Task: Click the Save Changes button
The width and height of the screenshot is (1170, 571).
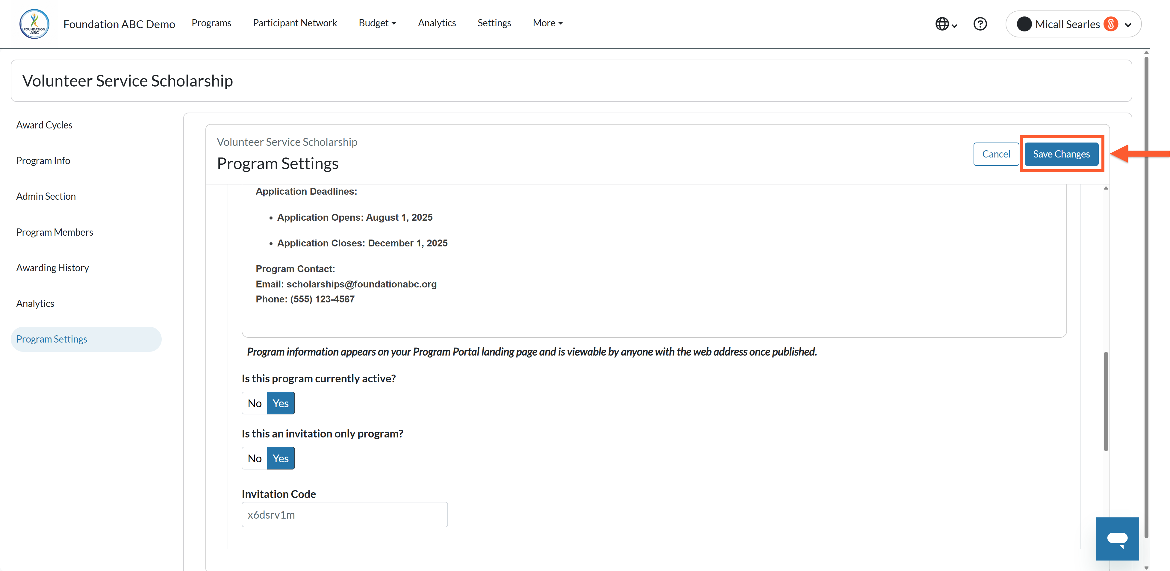Action: (1061, 154)
